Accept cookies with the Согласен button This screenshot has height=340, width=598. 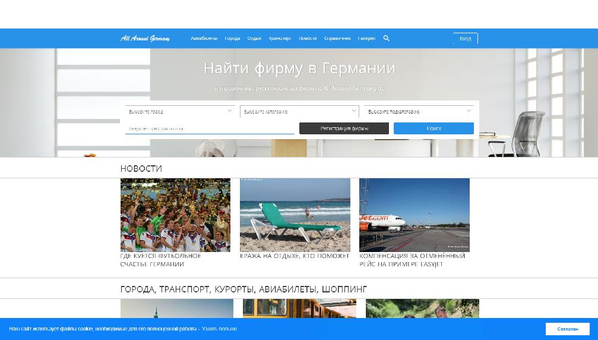(x=567, y=329)
